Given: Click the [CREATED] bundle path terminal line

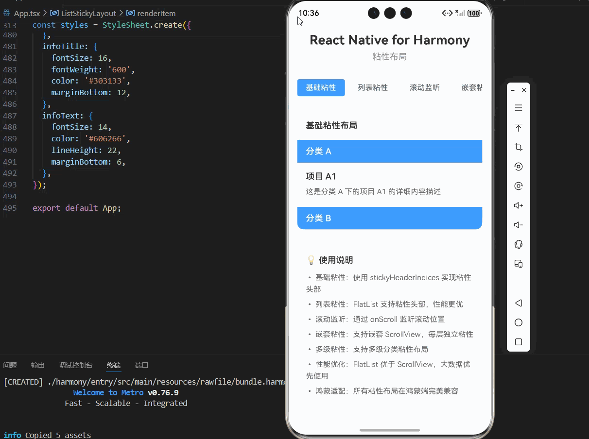Looking at the screenshot, I should [x=145, y=382].
